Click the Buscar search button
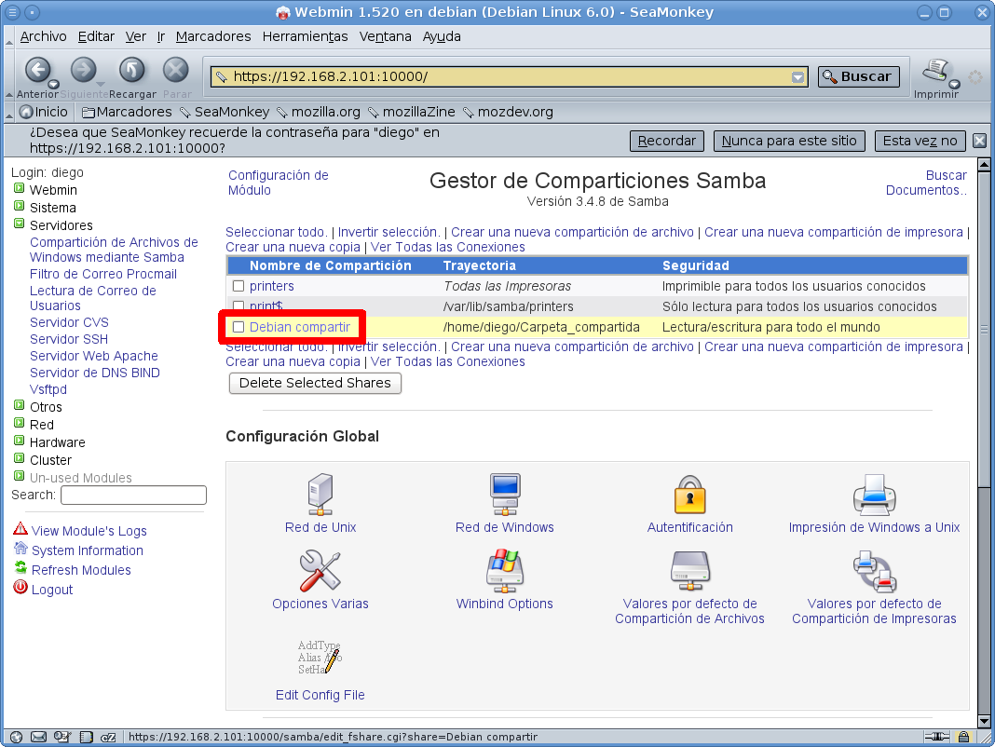The height and width of the screenshot is (747, 995). pos(859,76)
